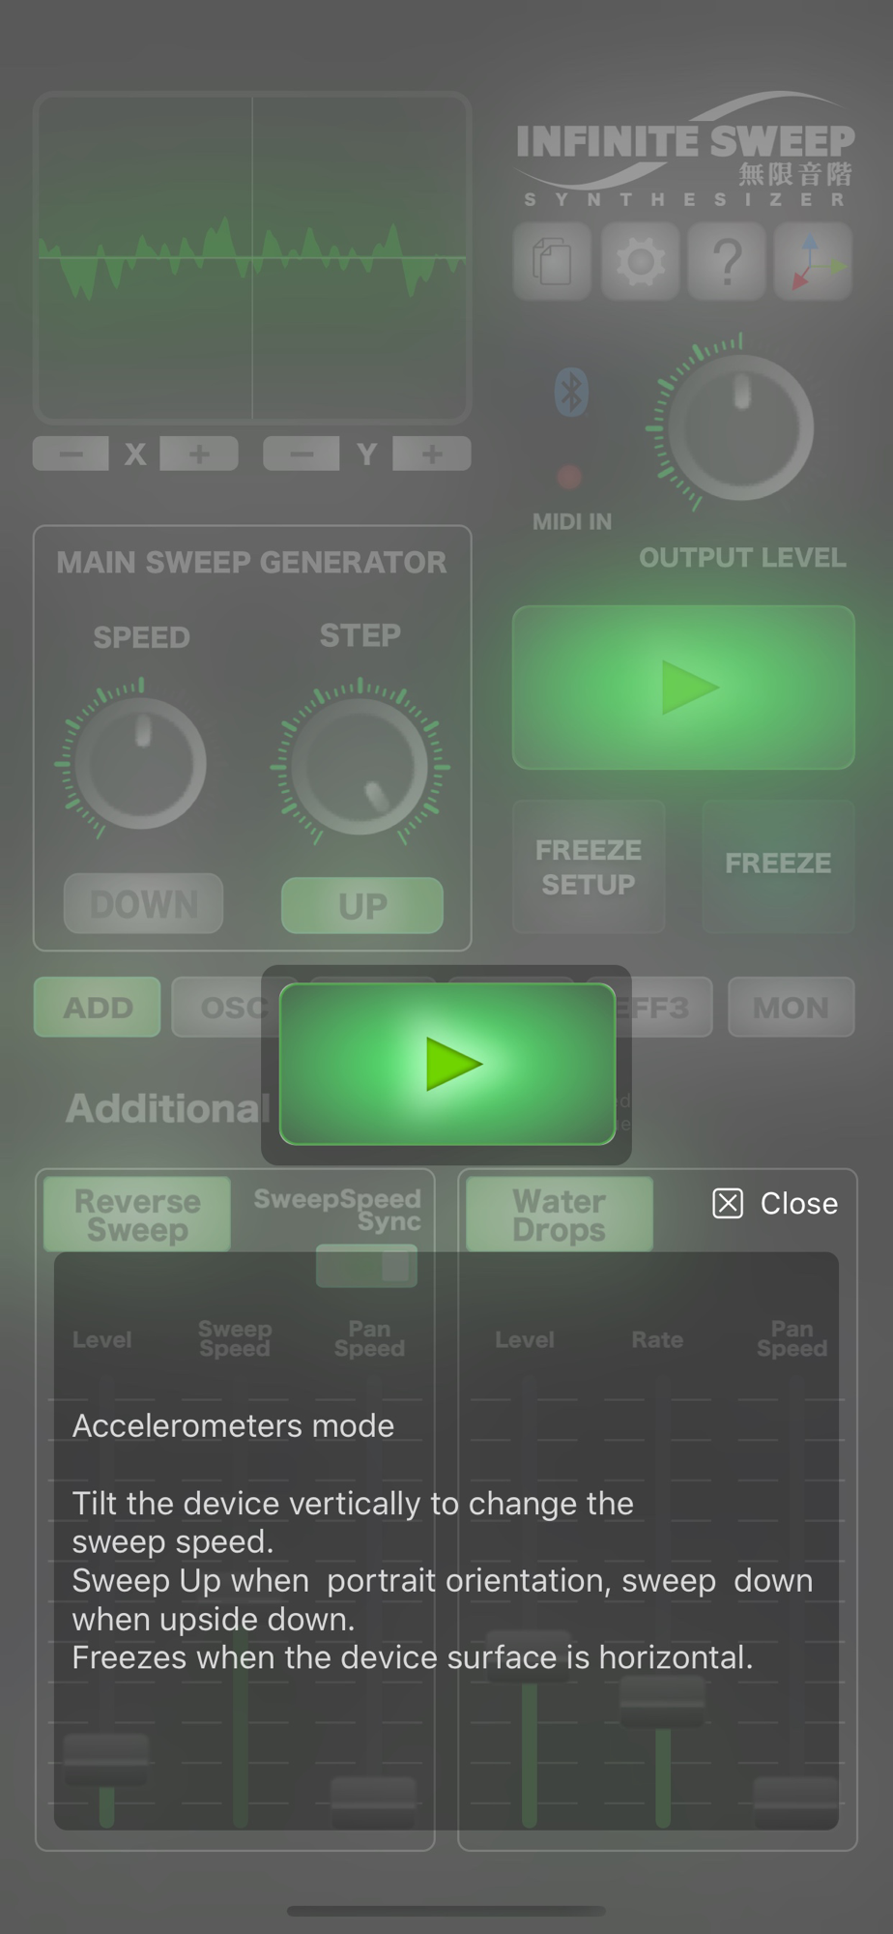Set sweep direction to DOWN
Image resolution: width=893 pixels, height=1934 pixels.
tap(143, 904)
